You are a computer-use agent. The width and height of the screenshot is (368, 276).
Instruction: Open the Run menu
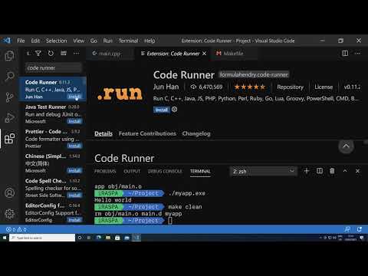pyautogui.click(x=107, y=41)
